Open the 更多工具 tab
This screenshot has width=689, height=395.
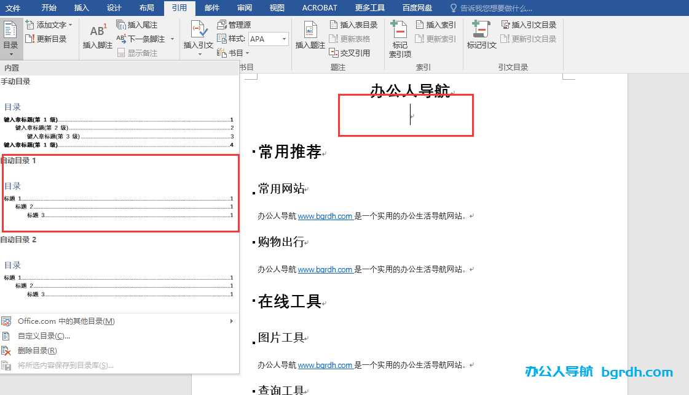point(369,8)
